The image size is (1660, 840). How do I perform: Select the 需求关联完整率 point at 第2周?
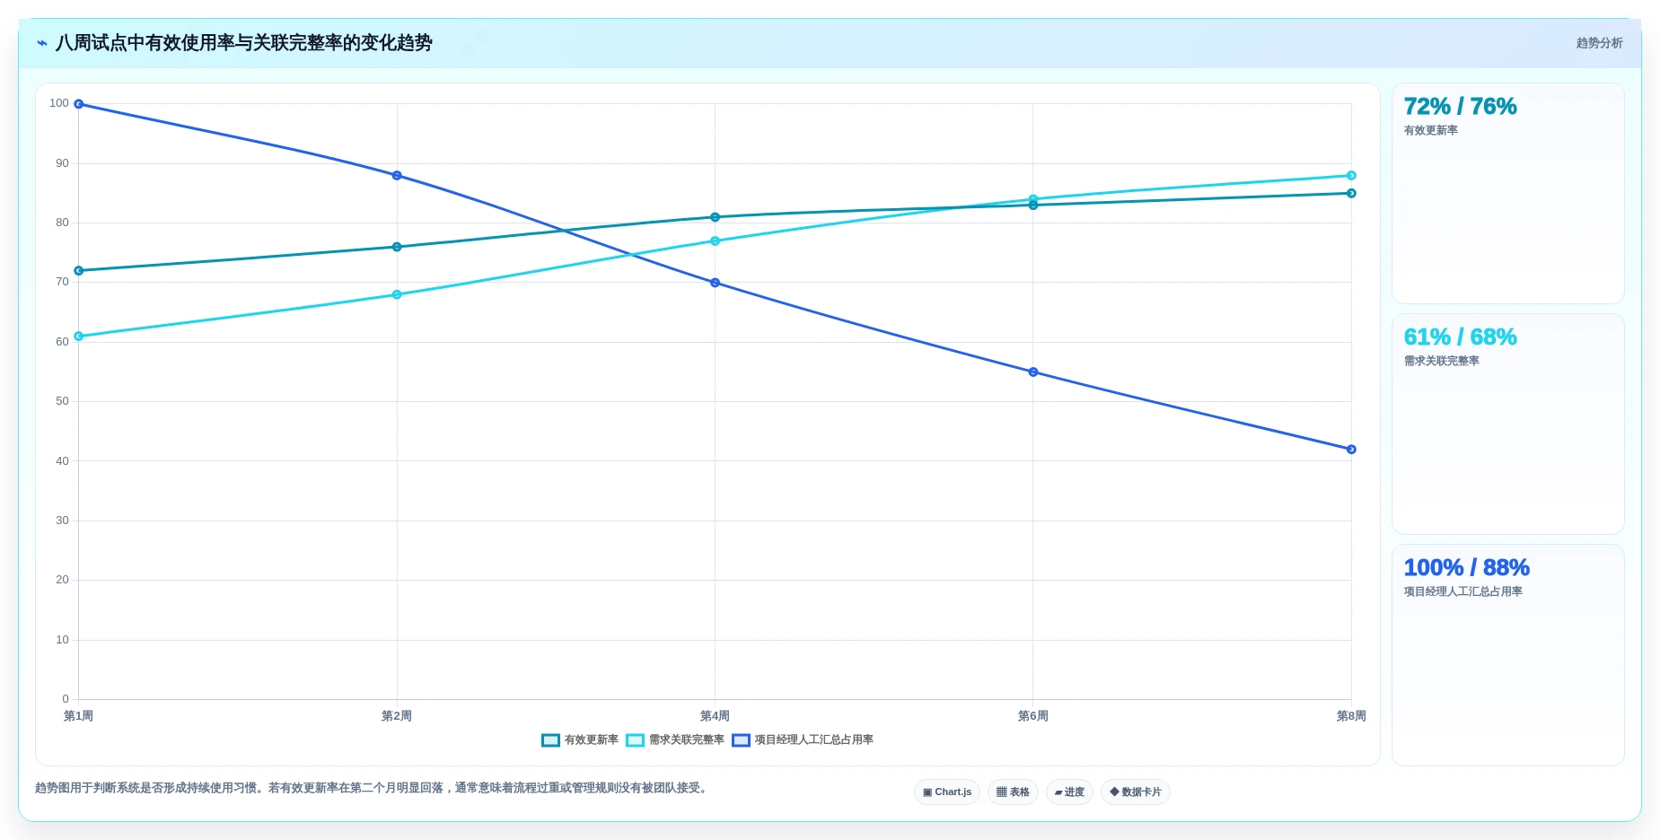point(397,294)
